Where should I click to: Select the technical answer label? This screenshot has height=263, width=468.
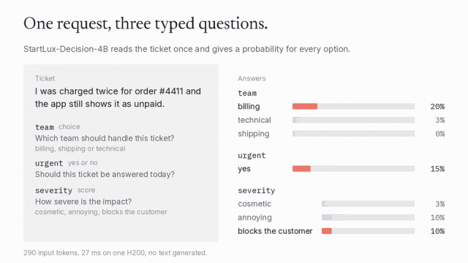254,120
